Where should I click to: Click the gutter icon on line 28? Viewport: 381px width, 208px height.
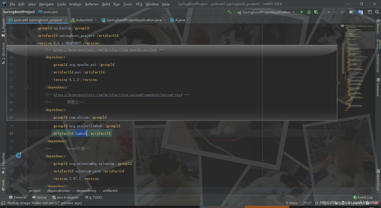(19, 155)
